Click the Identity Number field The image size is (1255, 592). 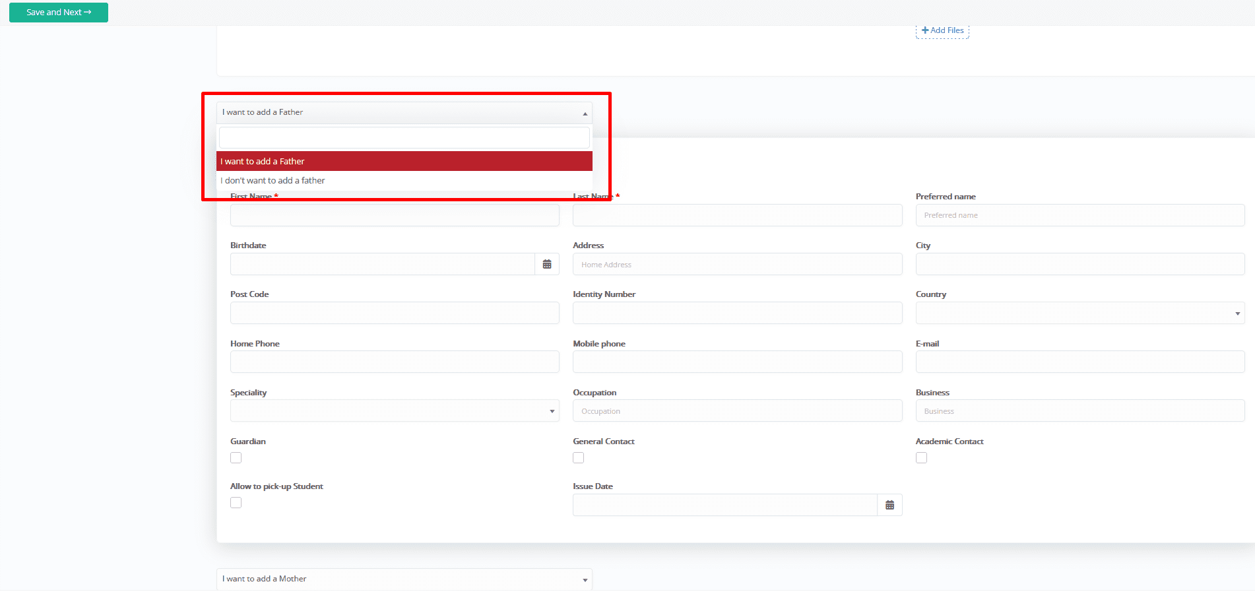[x=738, y=313]
